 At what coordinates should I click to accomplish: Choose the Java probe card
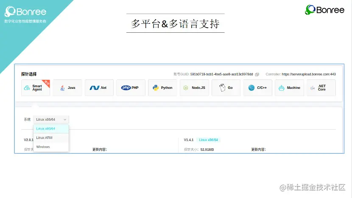(67, 88)
